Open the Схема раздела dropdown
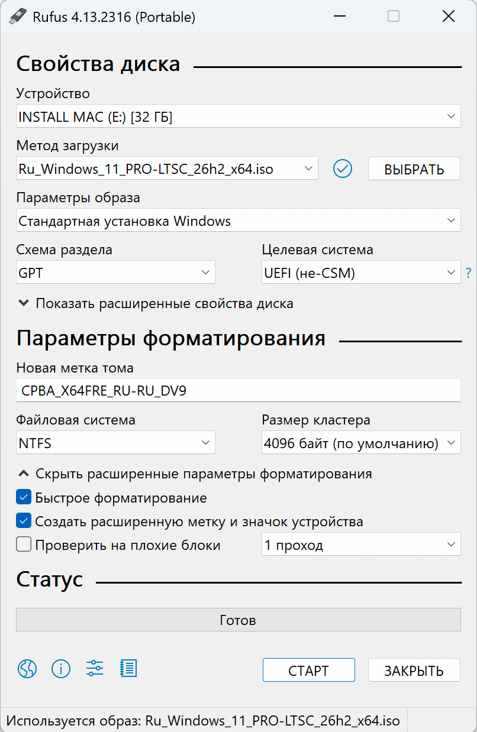Image resolution: width=477 pixels, height=732 pixels. point(115,273)
